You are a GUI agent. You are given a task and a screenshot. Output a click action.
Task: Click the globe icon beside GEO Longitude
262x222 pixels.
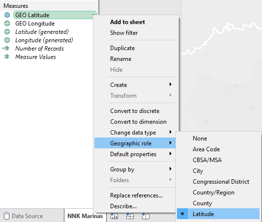click(x=7, y=24)
